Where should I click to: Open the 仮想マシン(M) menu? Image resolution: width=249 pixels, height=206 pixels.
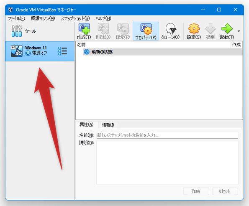[43, 18]
